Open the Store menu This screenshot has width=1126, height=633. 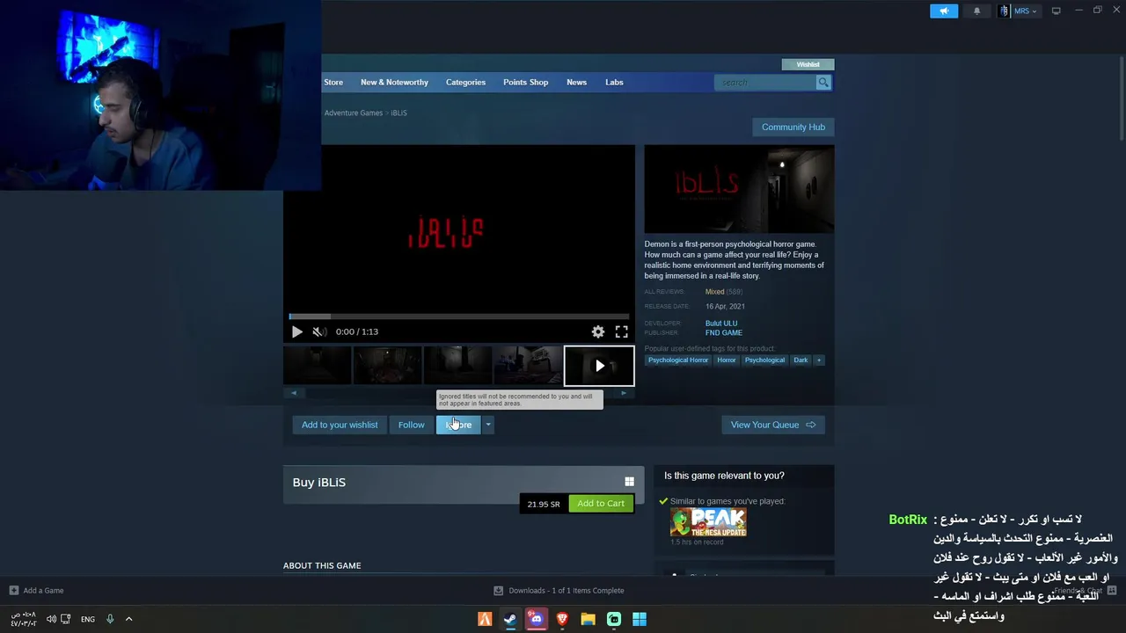click(x=333, y=82)
